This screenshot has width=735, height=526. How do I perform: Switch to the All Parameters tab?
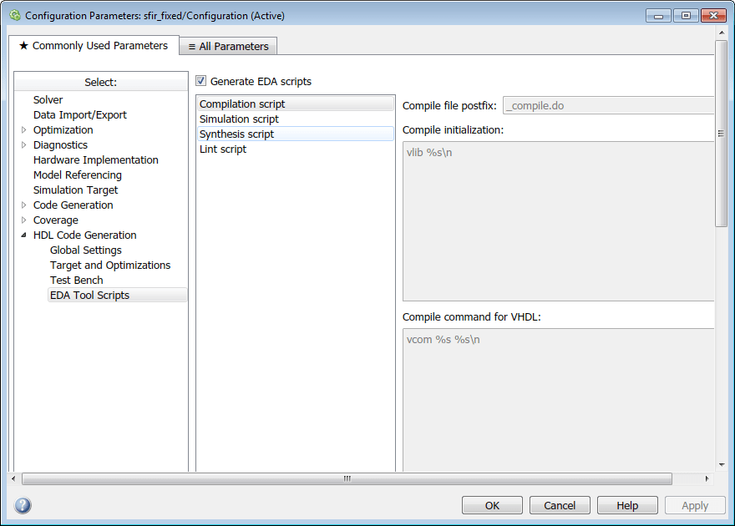point(228,46)
